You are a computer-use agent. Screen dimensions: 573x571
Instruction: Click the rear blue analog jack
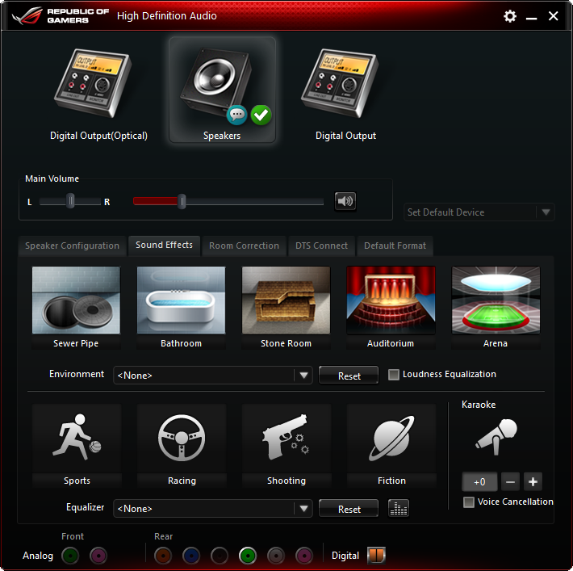[x=191, y=556]
